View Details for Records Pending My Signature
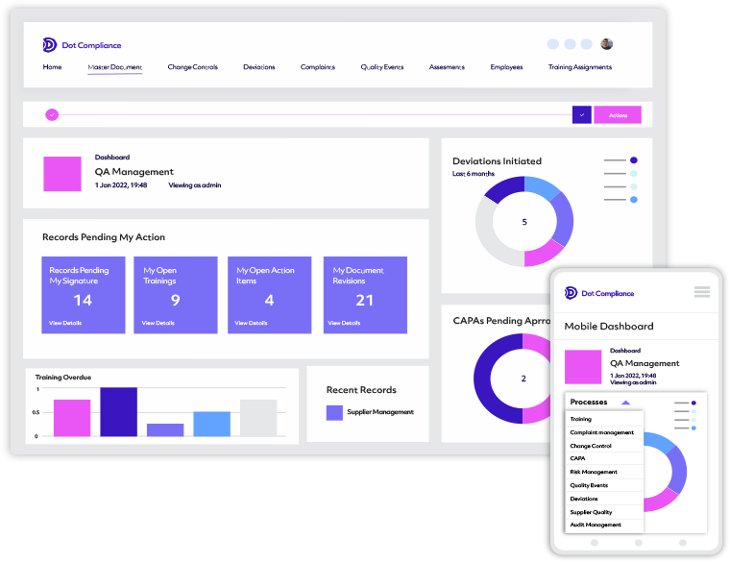The height and width of the screenshot is (562, 730). coord(65,323)
